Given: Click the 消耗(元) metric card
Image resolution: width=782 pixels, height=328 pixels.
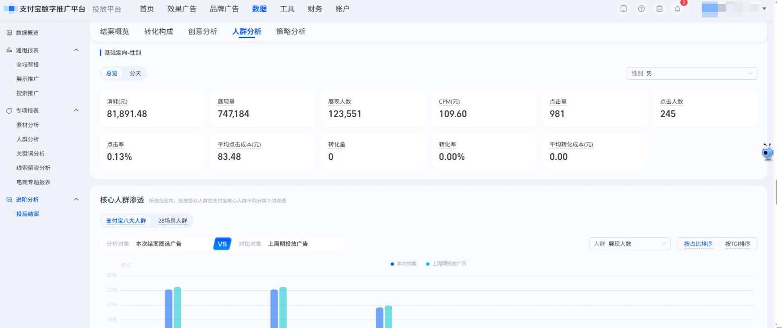Looking at the screenshot, I should tap(152, 108).
